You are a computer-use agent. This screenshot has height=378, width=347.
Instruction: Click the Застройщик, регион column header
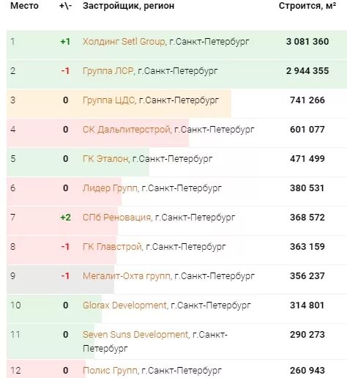pos(128,6)
